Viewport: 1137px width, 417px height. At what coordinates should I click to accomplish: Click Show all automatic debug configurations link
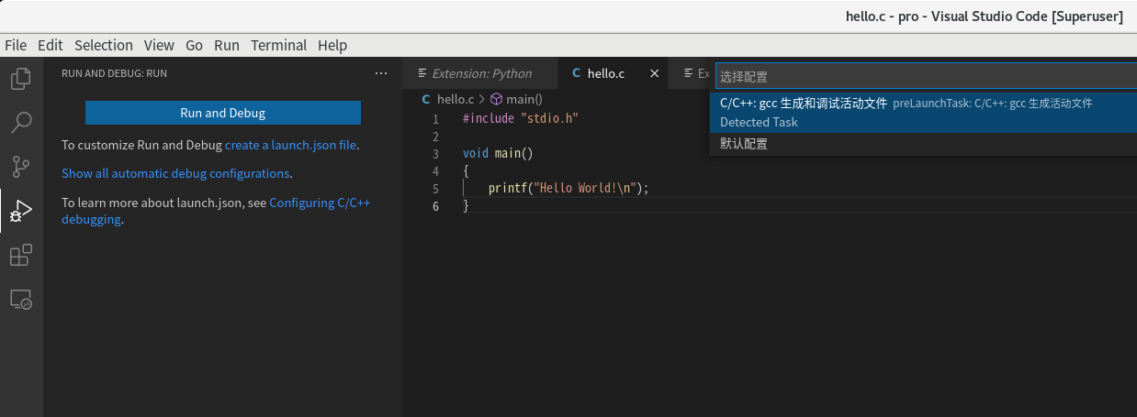click(x=175, y=173)
